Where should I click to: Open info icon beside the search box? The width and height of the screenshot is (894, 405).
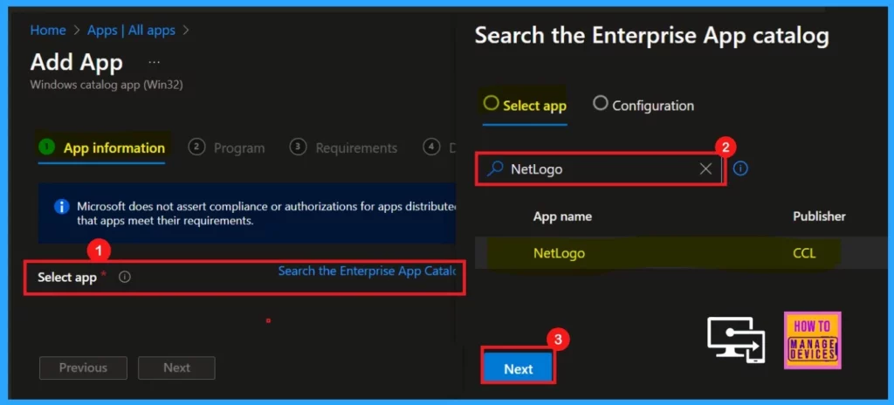(740, 168)
